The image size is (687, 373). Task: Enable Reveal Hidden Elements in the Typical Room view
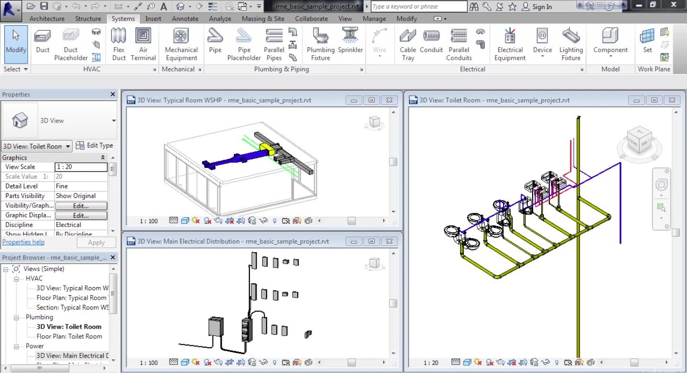click(274, 221)
